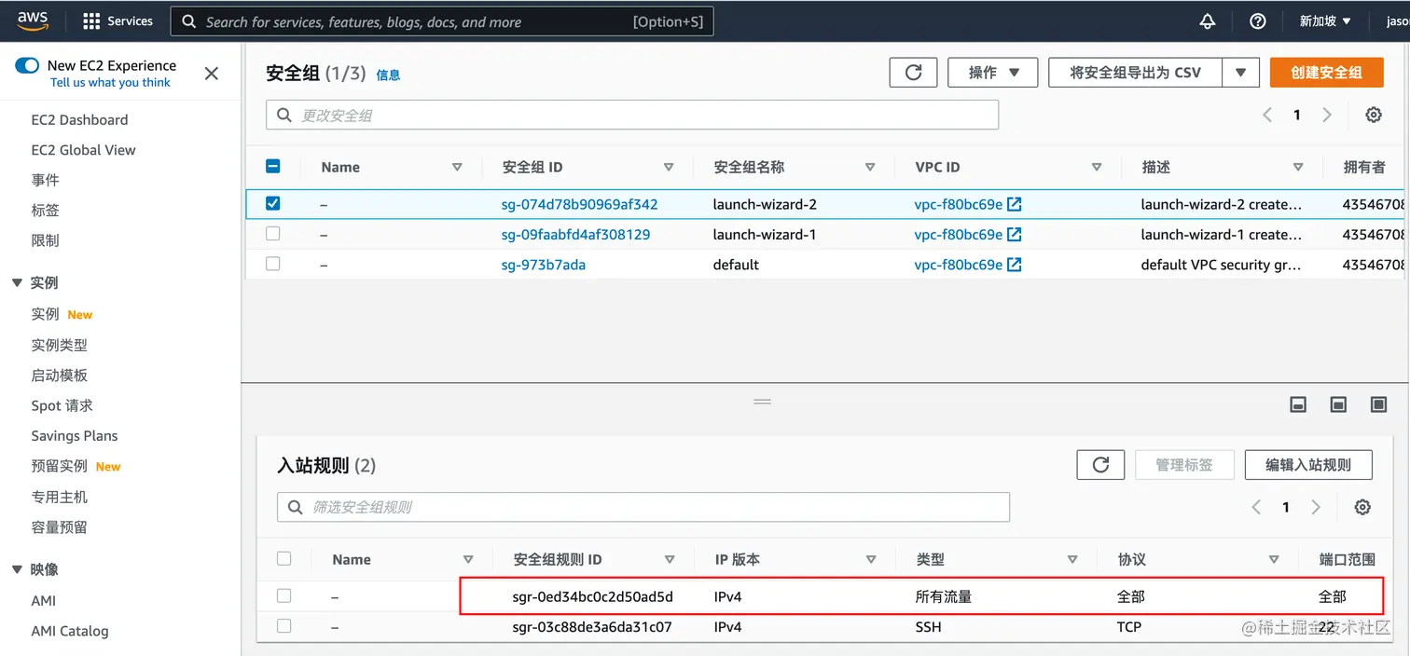
Task: Go to previous inbound rules page
Action: point(1256,507)
